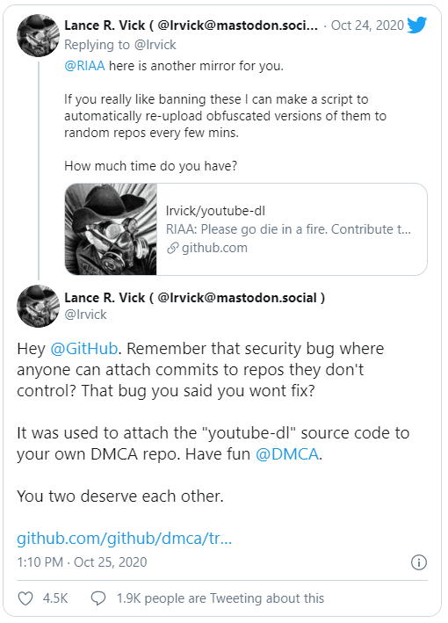Open the @GitHub mention link
The width and height of the screenshot is (448, 623).
click(84, 349)
